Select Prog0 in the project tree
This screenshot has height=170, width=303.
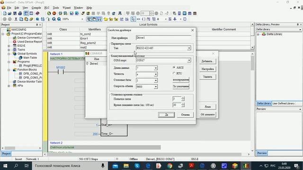point(33,66)
